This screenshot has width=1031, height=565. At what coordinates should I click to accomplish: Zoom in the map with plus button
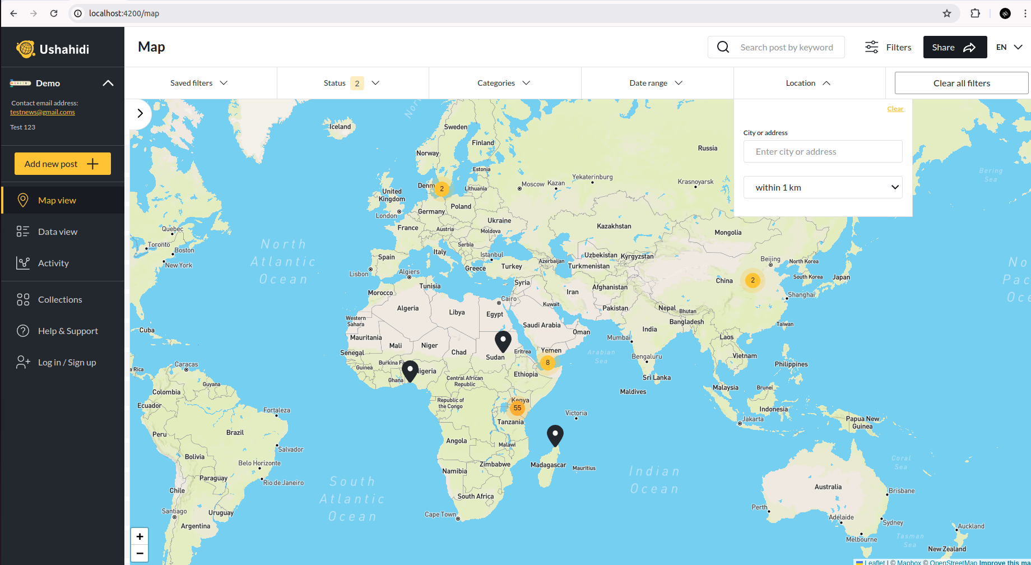pyautogui.click(x=140, y=536)
